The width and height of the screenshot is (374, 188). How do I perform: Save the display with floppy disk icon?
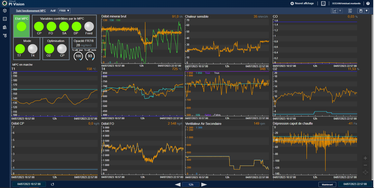[x=361, y=11]
